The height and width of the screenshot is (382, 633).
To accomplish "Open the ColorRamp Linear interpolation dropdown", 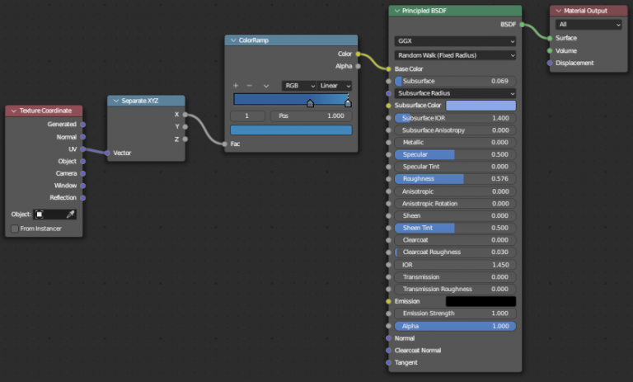I will point(335,86).
